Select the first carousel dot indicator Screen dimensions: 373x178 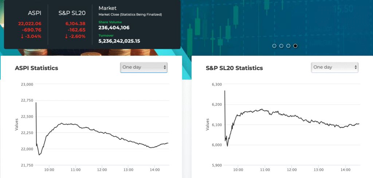pos(274,46)
